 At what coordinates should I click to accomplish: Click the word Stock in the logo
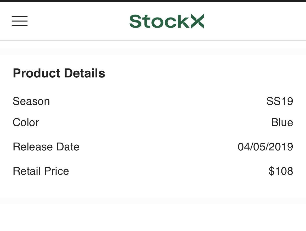(x=160, y=21)
